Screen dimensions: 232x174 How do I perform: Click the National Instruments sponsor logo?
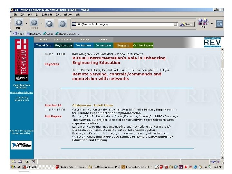21,145
